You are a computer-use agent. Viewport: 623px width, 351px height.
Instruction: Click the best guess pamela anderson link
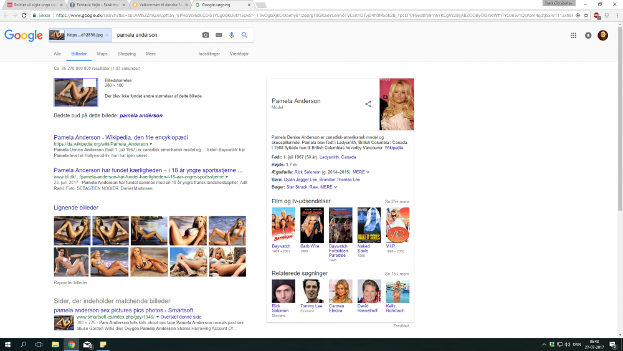[141, 116]
